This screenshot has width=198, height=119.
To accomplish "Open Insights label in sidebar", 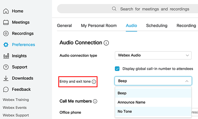I will point(19,56).
